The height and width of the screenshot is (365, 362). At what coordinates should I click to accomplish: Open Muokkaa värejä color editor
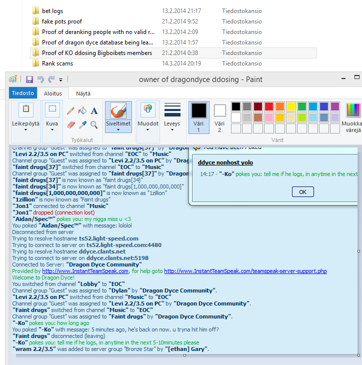click(353, 118)
